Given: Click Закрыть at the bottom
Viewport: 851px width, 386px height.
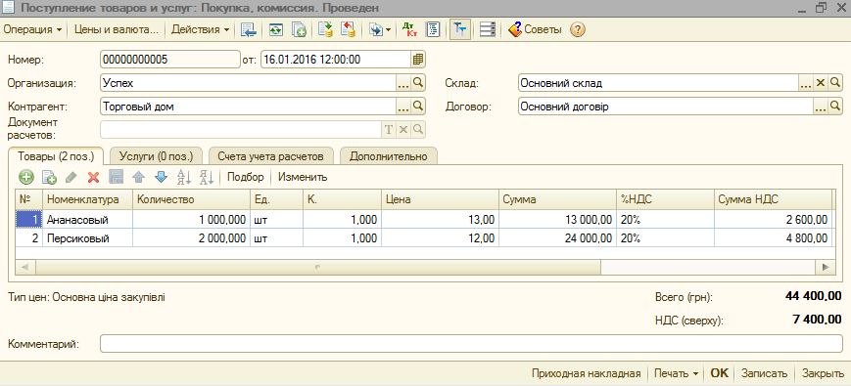Looking at the screenshot, I should point(823,373).
